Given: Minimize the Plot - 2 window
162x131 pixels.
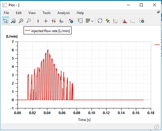Looking at the screenshot, I should coord(128,5).
